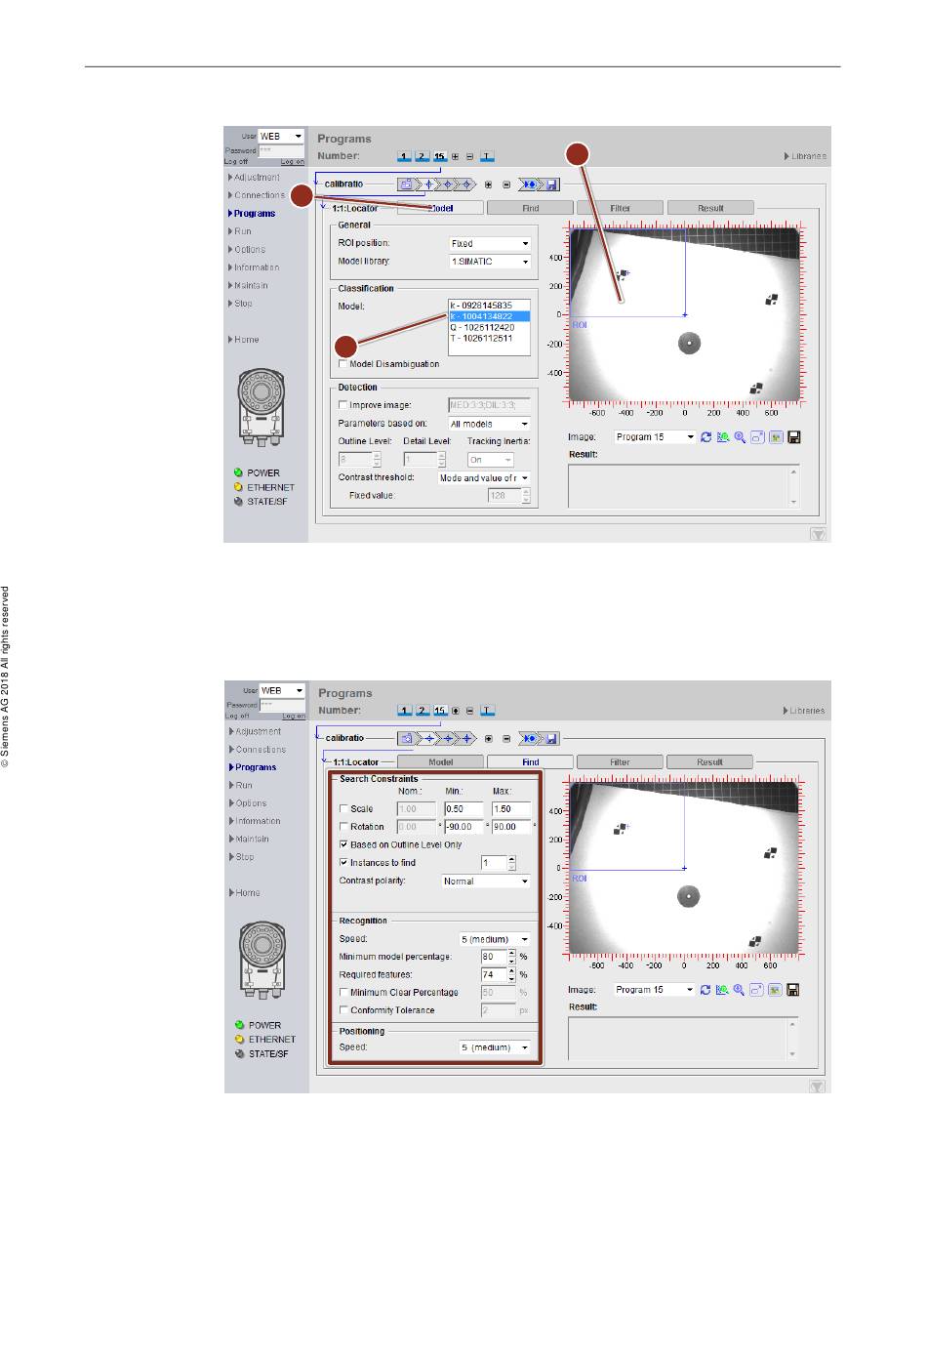
Task: Uncheck Based on Outline Level Only
Action: click(x=343, y=844)
